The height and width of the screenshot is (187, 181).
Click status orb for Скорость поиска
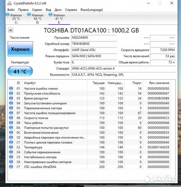click(11, 118)
